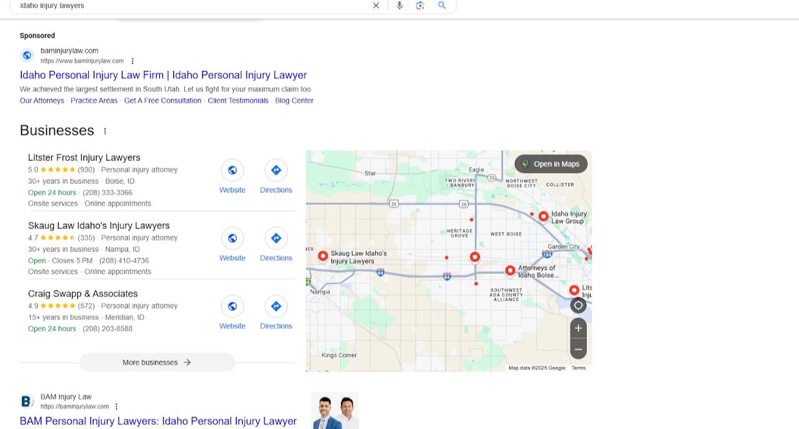
Task: Start voice search with microphone icon
Action: (x=399, y=6)
